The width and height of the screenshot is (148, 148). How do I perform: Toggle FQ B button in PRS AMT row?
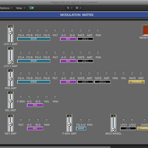pos(29,73)
